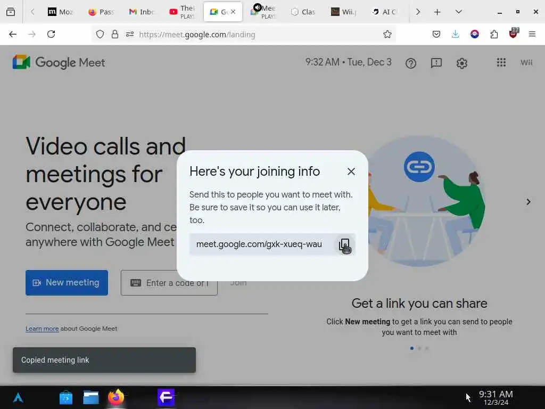Open the file manager from taskbar
The image size is (545, 409).
tap(90, 397)
